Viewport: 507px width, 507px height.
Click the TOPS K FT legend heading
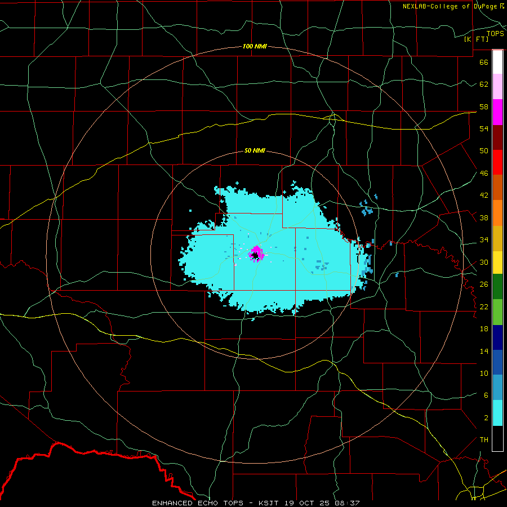coord(484,36)
